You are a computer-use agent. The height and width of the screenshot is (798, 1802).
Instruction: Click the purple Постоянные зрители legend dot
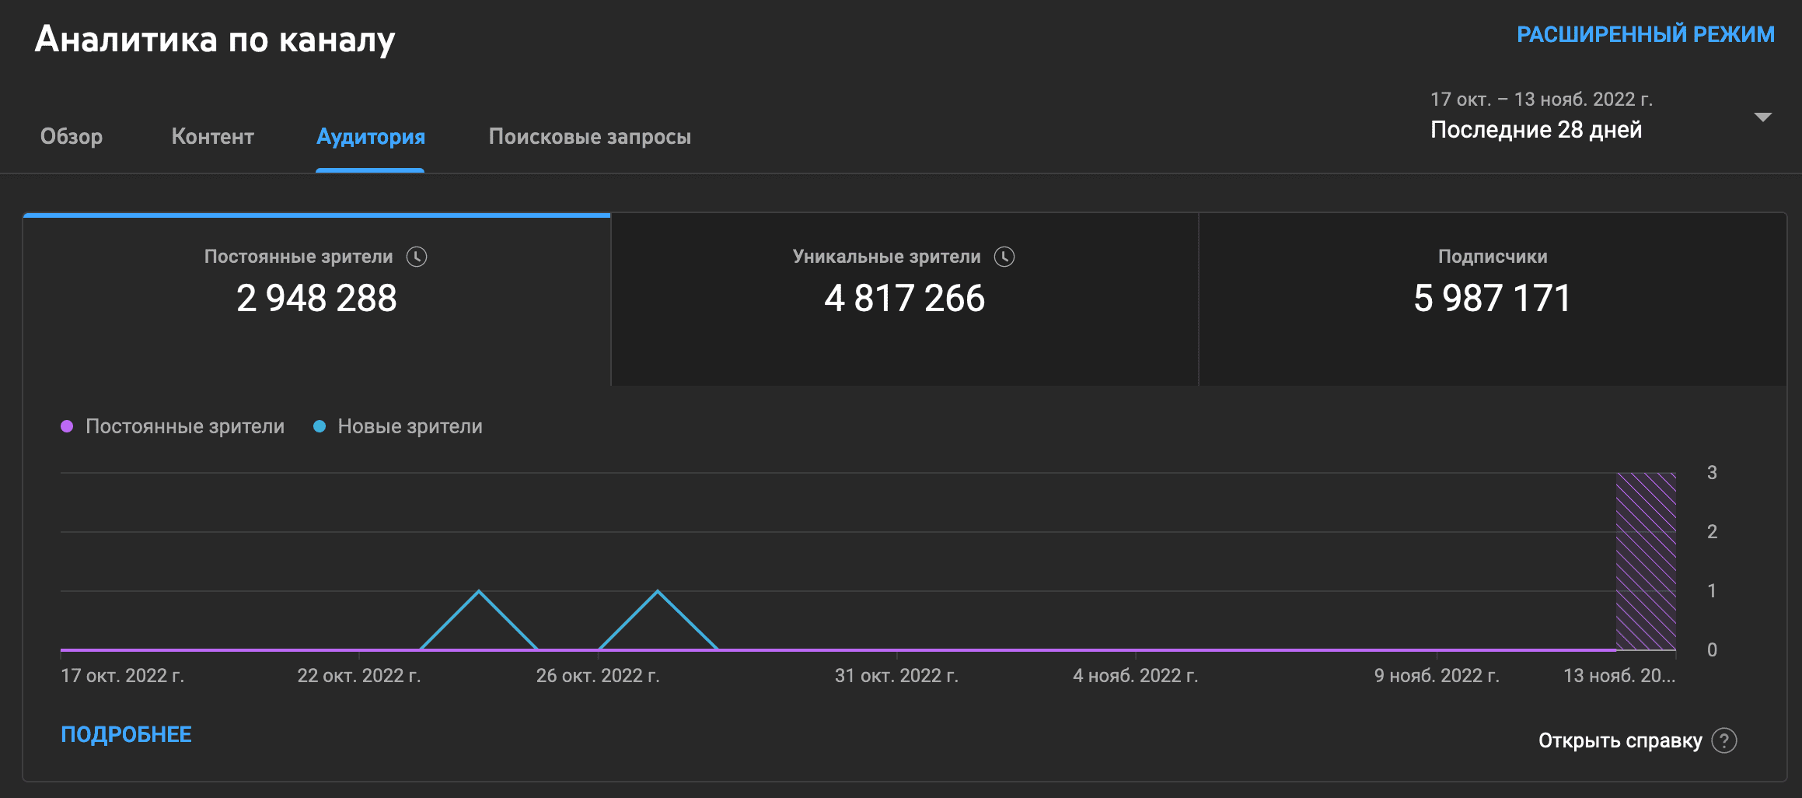tap(67, 426)
